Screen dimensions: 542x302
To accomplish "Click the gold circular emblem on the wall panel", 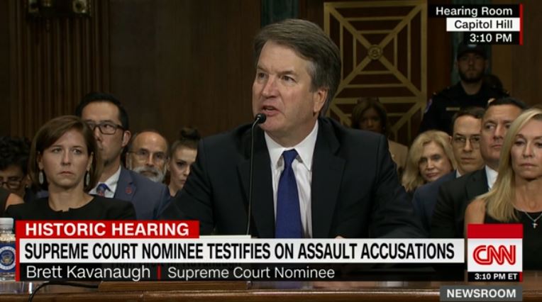I will click(375, 52).
